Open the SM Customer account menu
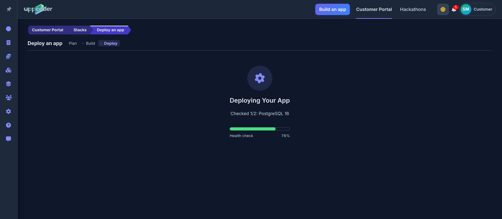Screen dimensions: 502x219 pyautogui.click(x=478, y=9)
